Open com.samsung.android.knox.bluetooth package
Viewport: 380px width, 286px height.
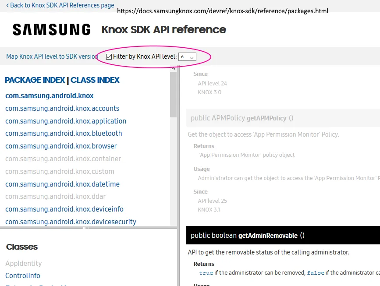(x=64, y=134)
